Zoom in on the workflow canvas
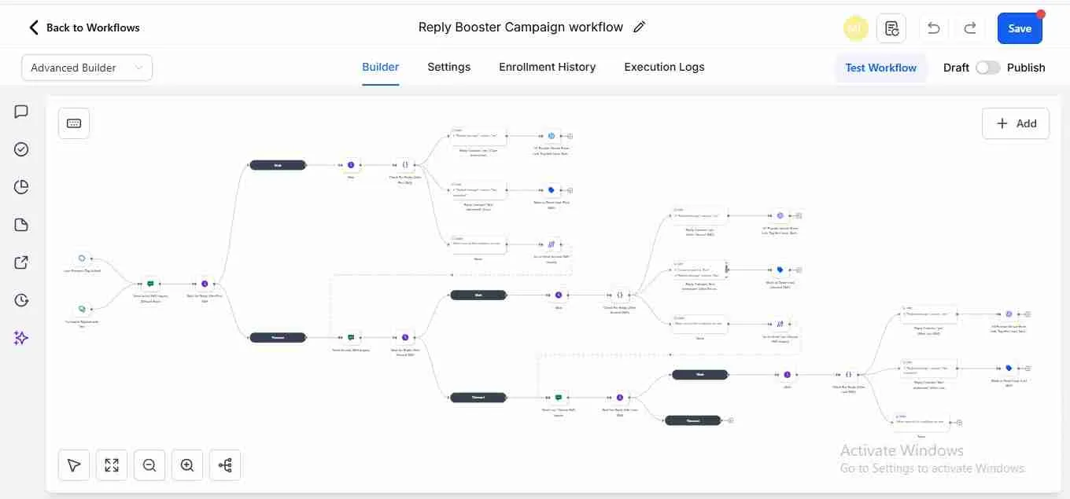The width and height of the screenshot is (1070, 499). pos(186,464)
